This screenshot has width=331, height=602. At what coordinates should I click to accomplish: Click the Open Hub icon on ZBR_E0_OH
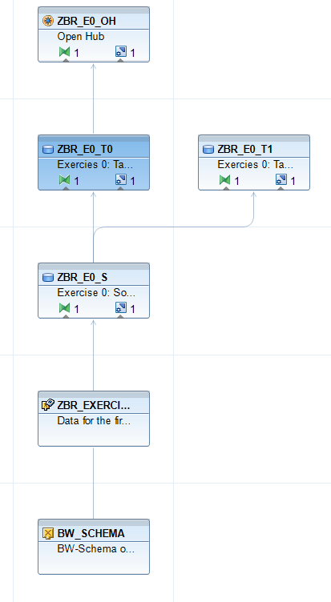click(x=47, y=22)
